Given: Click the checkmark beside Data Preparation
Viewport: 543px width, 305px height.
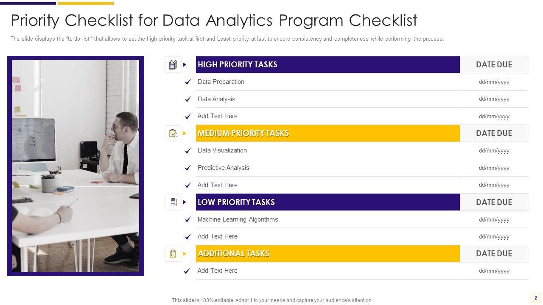Looking at the screenshot, I should click(x=188, y=82).
